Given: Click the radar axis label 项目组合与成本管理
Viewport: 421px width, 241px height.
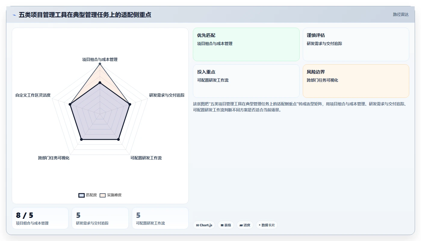Looking at the screenshot, I should 100,59.
